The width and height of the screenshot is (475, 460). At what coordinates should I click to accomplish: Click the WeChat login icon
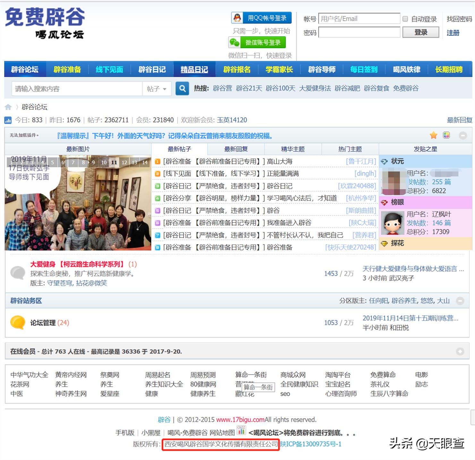[x=234, y=42]
